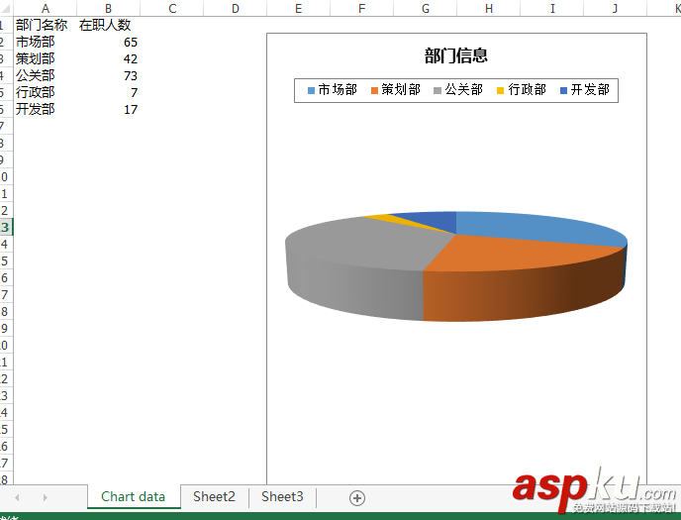
Task: Select column H header
Action: pos(489,8)
